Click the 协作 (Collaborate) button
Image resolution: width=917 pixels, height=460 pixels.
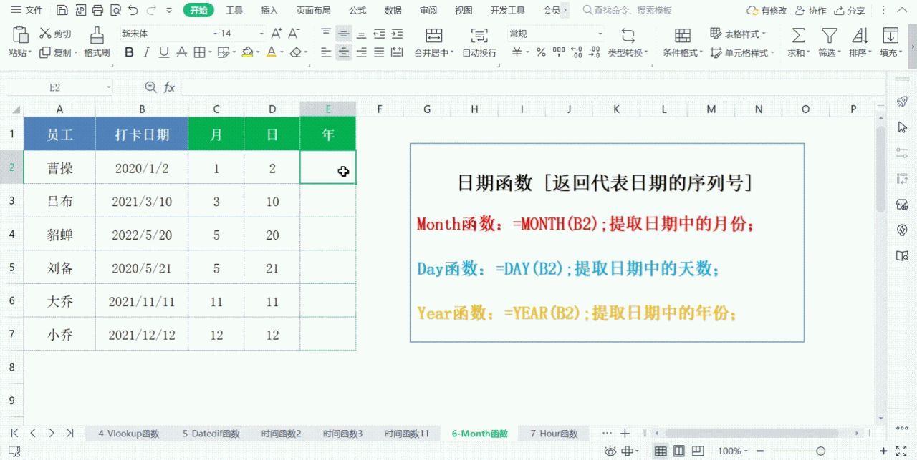click(x=811, y=11)
